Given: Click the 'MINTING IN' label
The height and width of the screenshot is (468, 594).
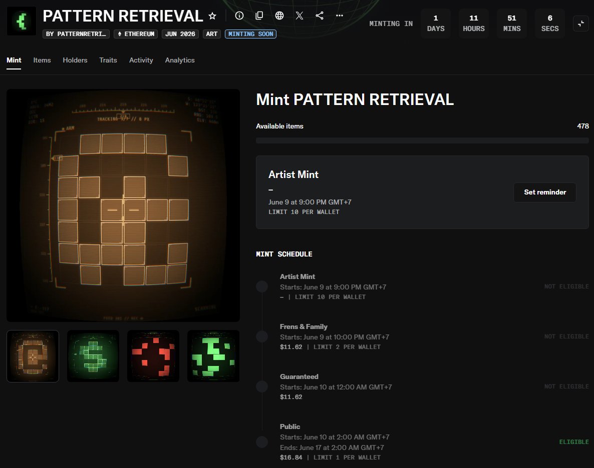Looking at the screenshot, I should [x=391, y=23].
